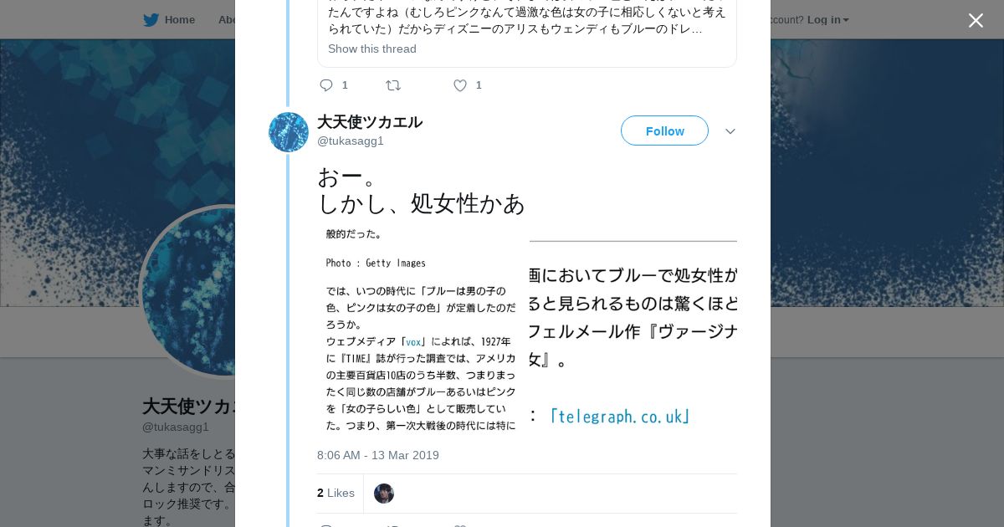Close the tweet overlay with the X

click(x=976, y=21)
